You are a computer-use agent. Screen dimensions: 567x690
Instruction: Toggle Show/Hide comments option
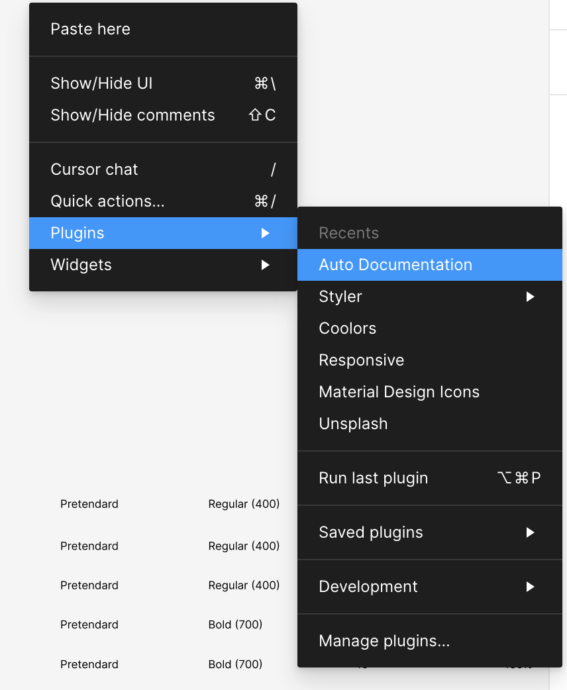[x=132, y=115]
